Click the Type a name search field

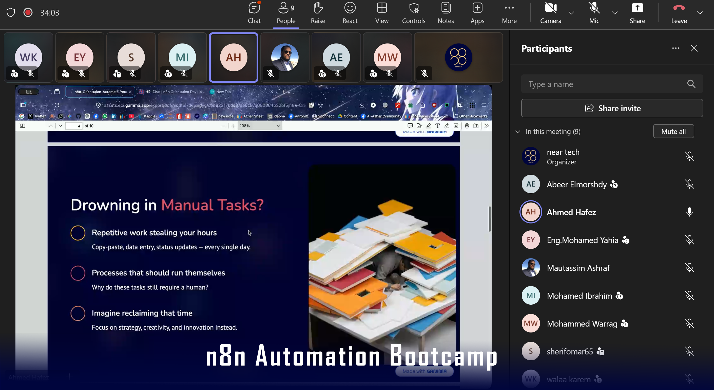click(612, 84)
